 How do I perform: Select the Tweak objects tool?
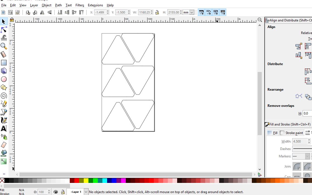click(4, 38)
